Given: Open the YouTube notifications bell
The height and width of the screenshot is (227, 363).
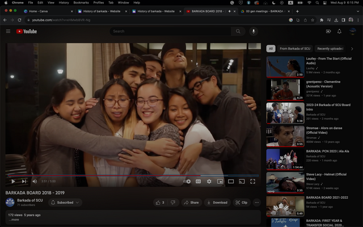Looking at the screenshot, I should point(339,31).
